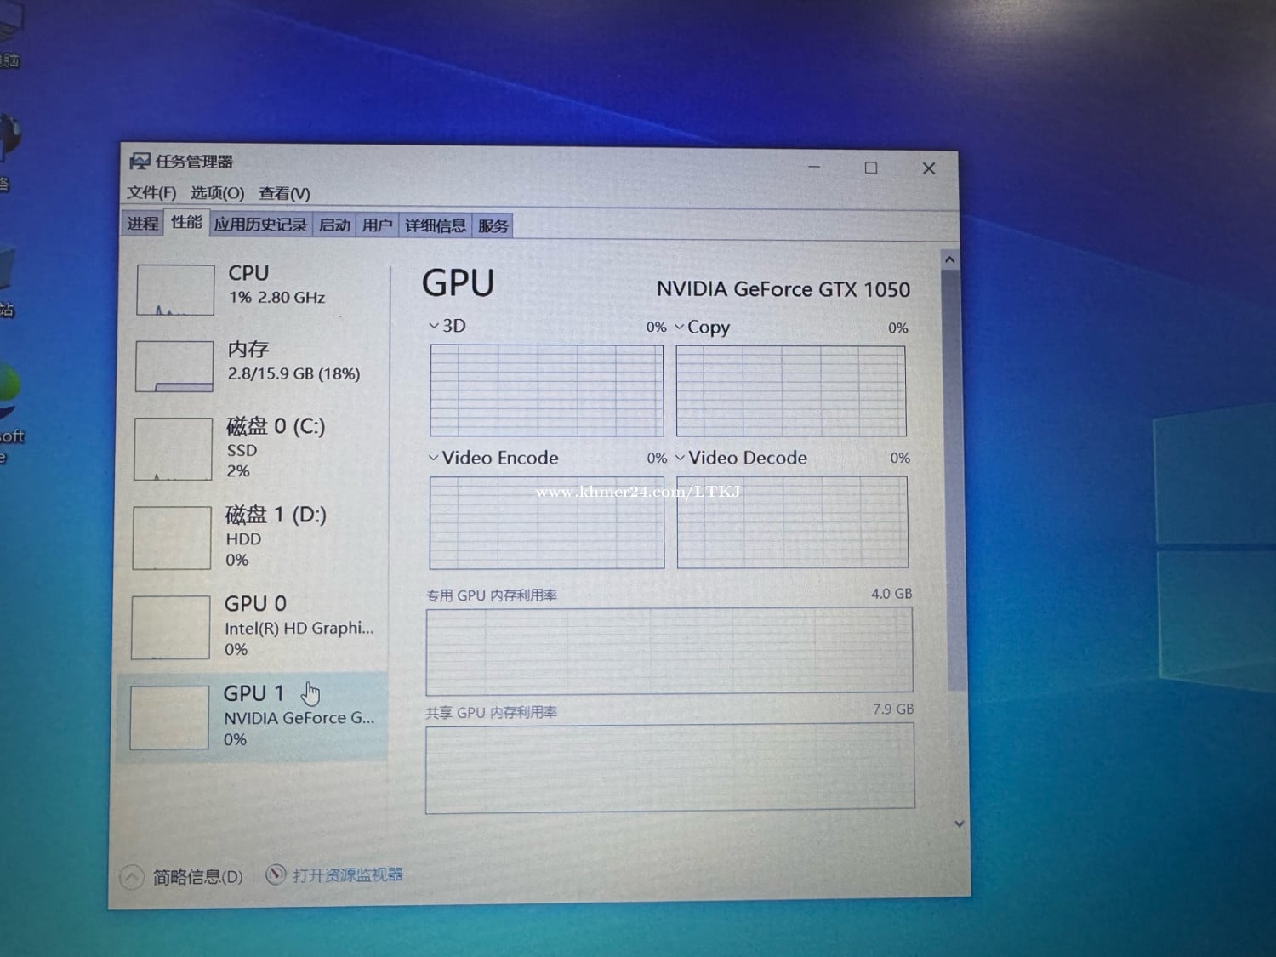
Task: Click the resource monitor icon
Action: click(276, 874)
